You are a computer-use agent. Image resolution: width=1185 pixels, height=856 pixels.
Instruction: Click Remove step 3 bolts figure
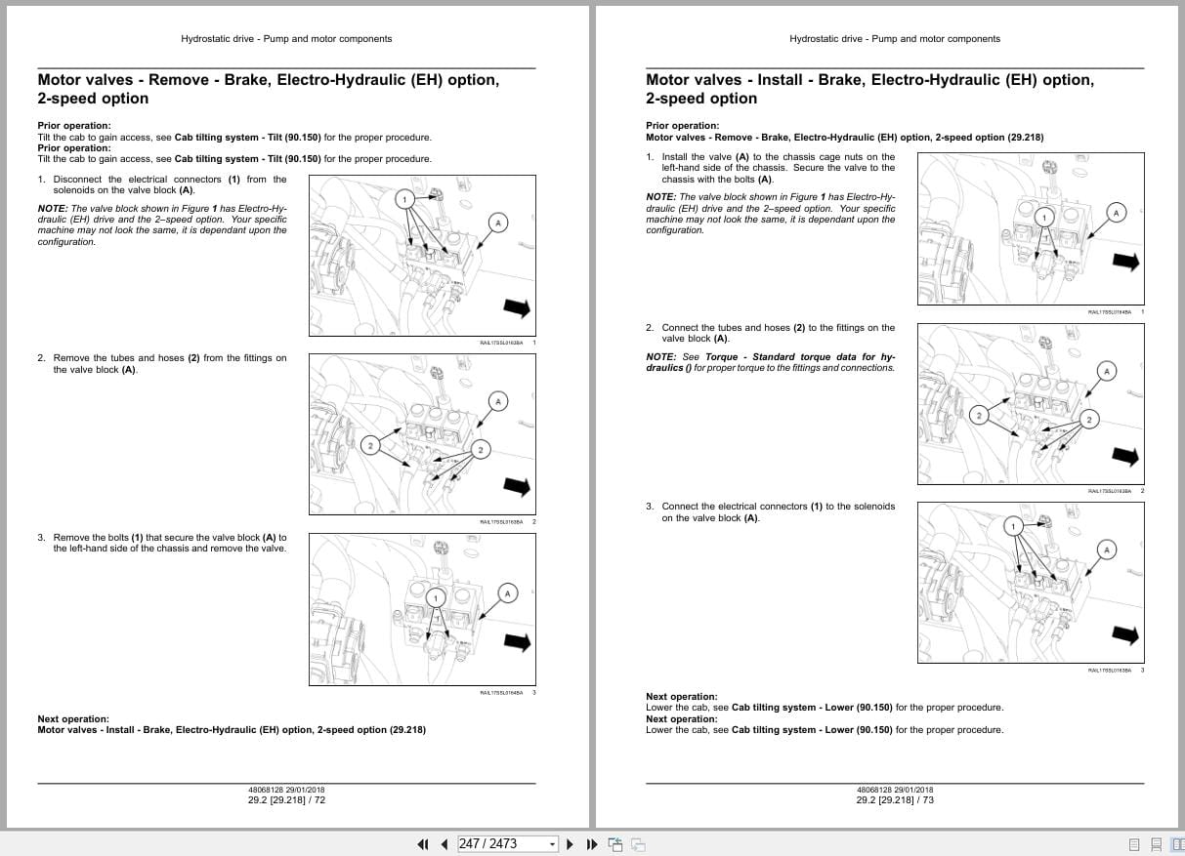coord(422,609)
